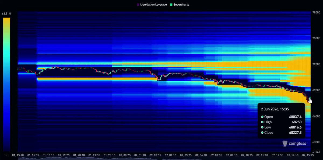Viewport: 323px width, 160px height.
Task: Click the 02, 07:55 time axis label
Action: [x=216, y=155]
